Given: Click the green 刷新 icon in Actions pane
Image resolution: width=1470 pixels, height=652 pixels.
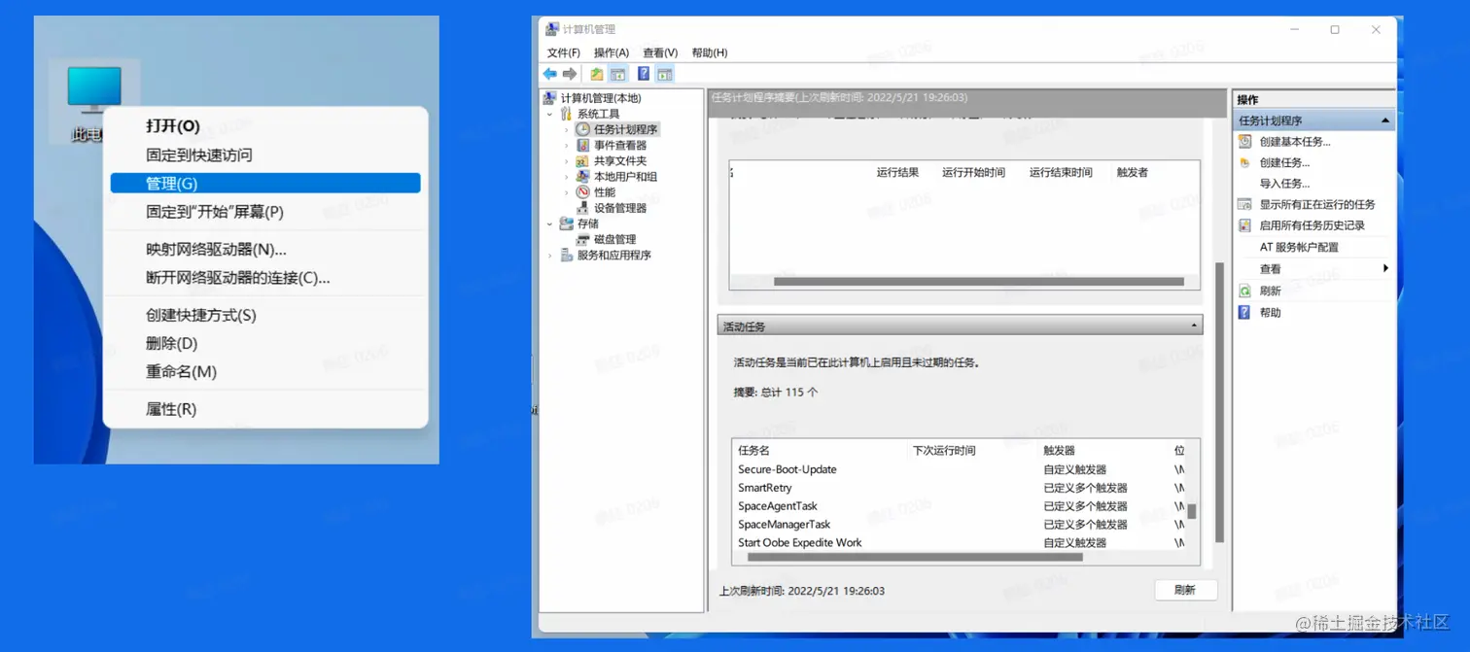Looking at the screenshot, I should click(x=1244, y=291).
